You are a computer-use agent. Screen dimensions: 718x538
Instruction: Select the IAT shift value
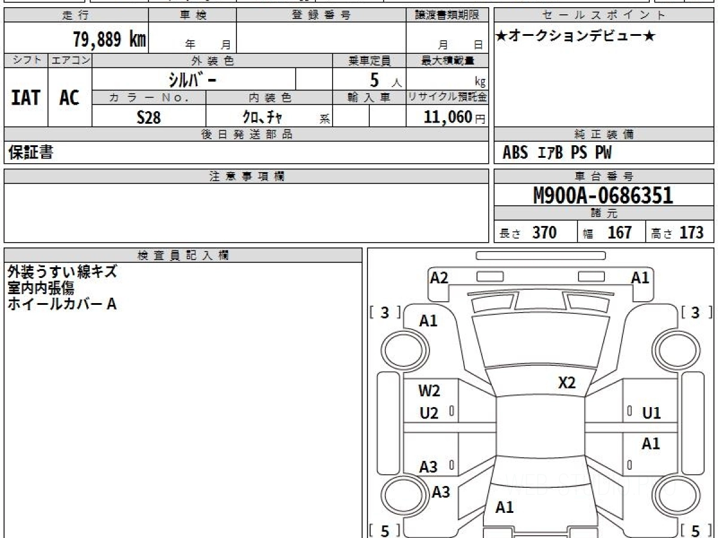[x=26, y=97]
